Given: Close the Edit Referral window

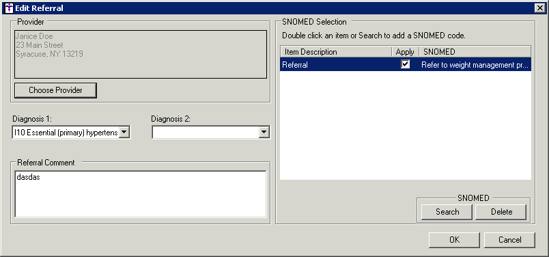Looking at the screenshot, I should pyautogui.click(x=539, y=8).
